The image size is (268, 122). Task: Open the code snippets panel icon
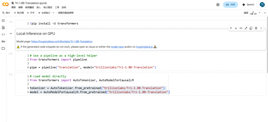[3, 34]
